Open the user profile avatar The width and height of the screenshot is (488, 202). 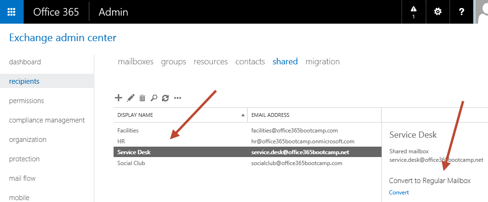pos(481,12)
